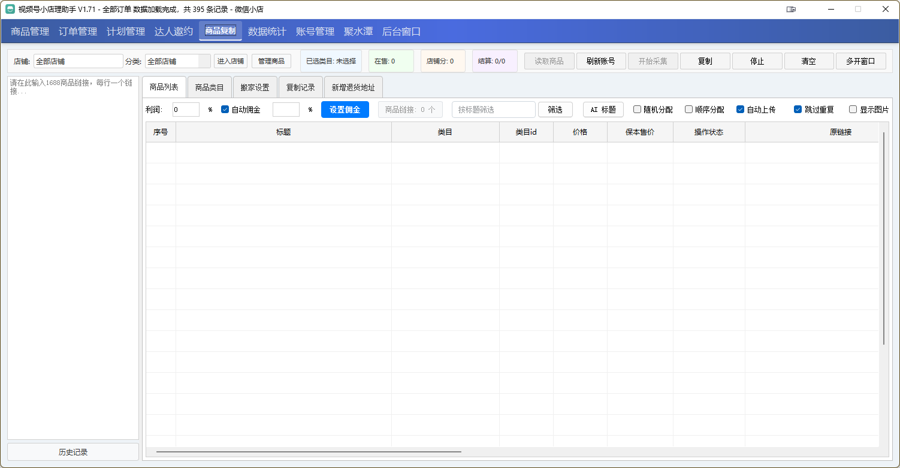Click the 店铺 input field
This screenshot has height=468, width=900.
tap(78, 61)
